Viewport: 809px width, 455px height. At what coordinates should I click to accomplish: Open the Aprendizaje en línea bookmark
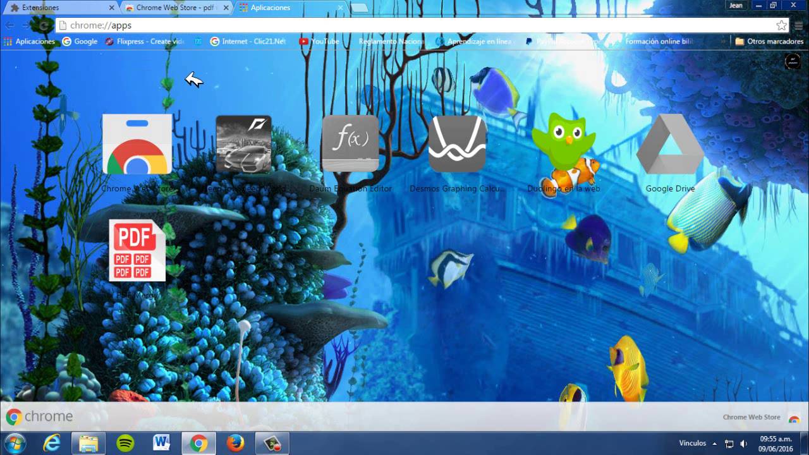tap(475, 41)
